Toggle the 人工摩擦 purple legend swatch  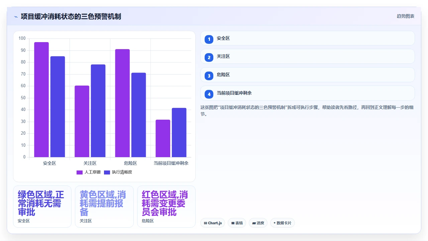click(80, 172)
